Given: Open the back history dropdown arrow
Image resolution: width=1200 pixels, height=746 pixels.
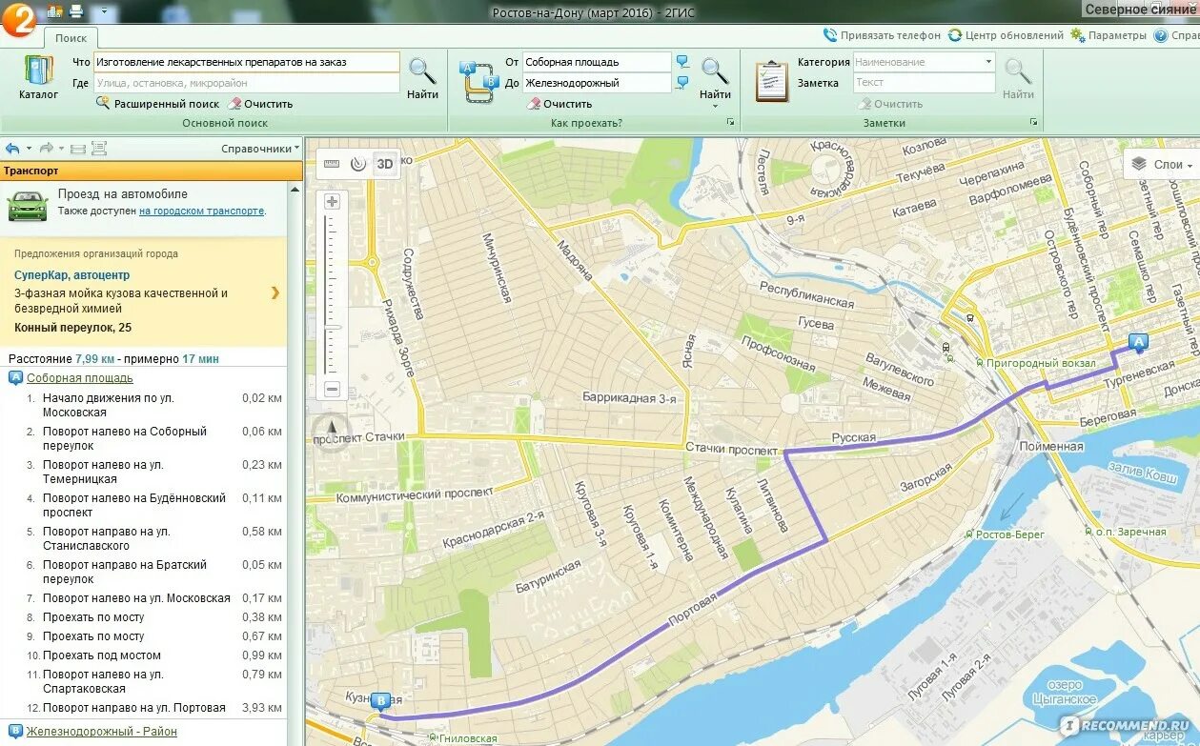Looking at the screenshot, I should pos(29,149).
